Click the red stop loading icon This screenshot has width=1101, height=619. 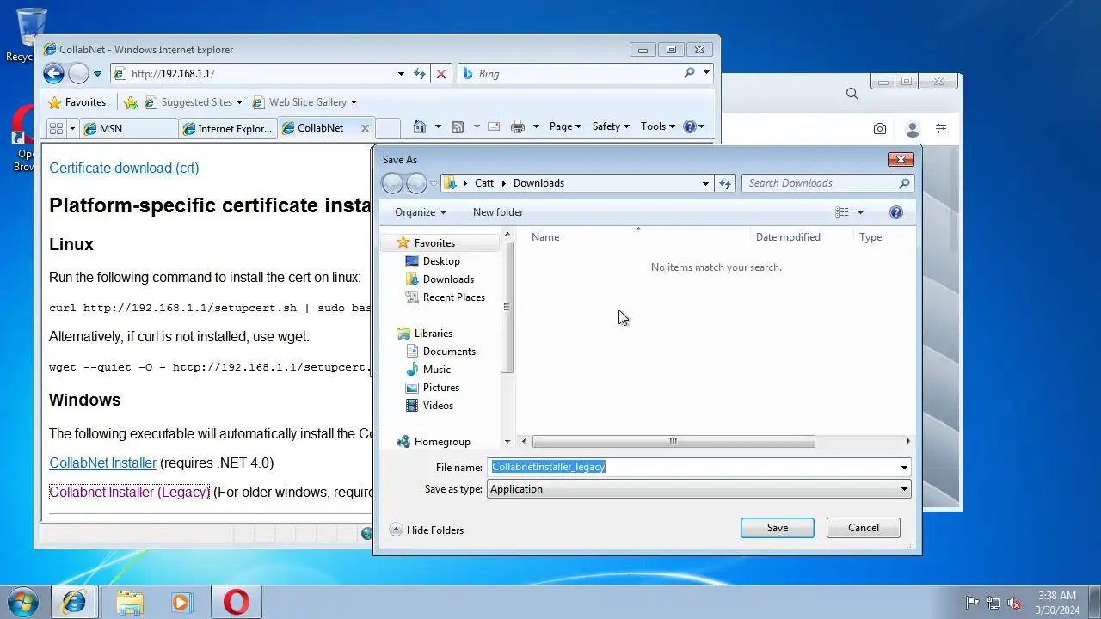(441, 74)
